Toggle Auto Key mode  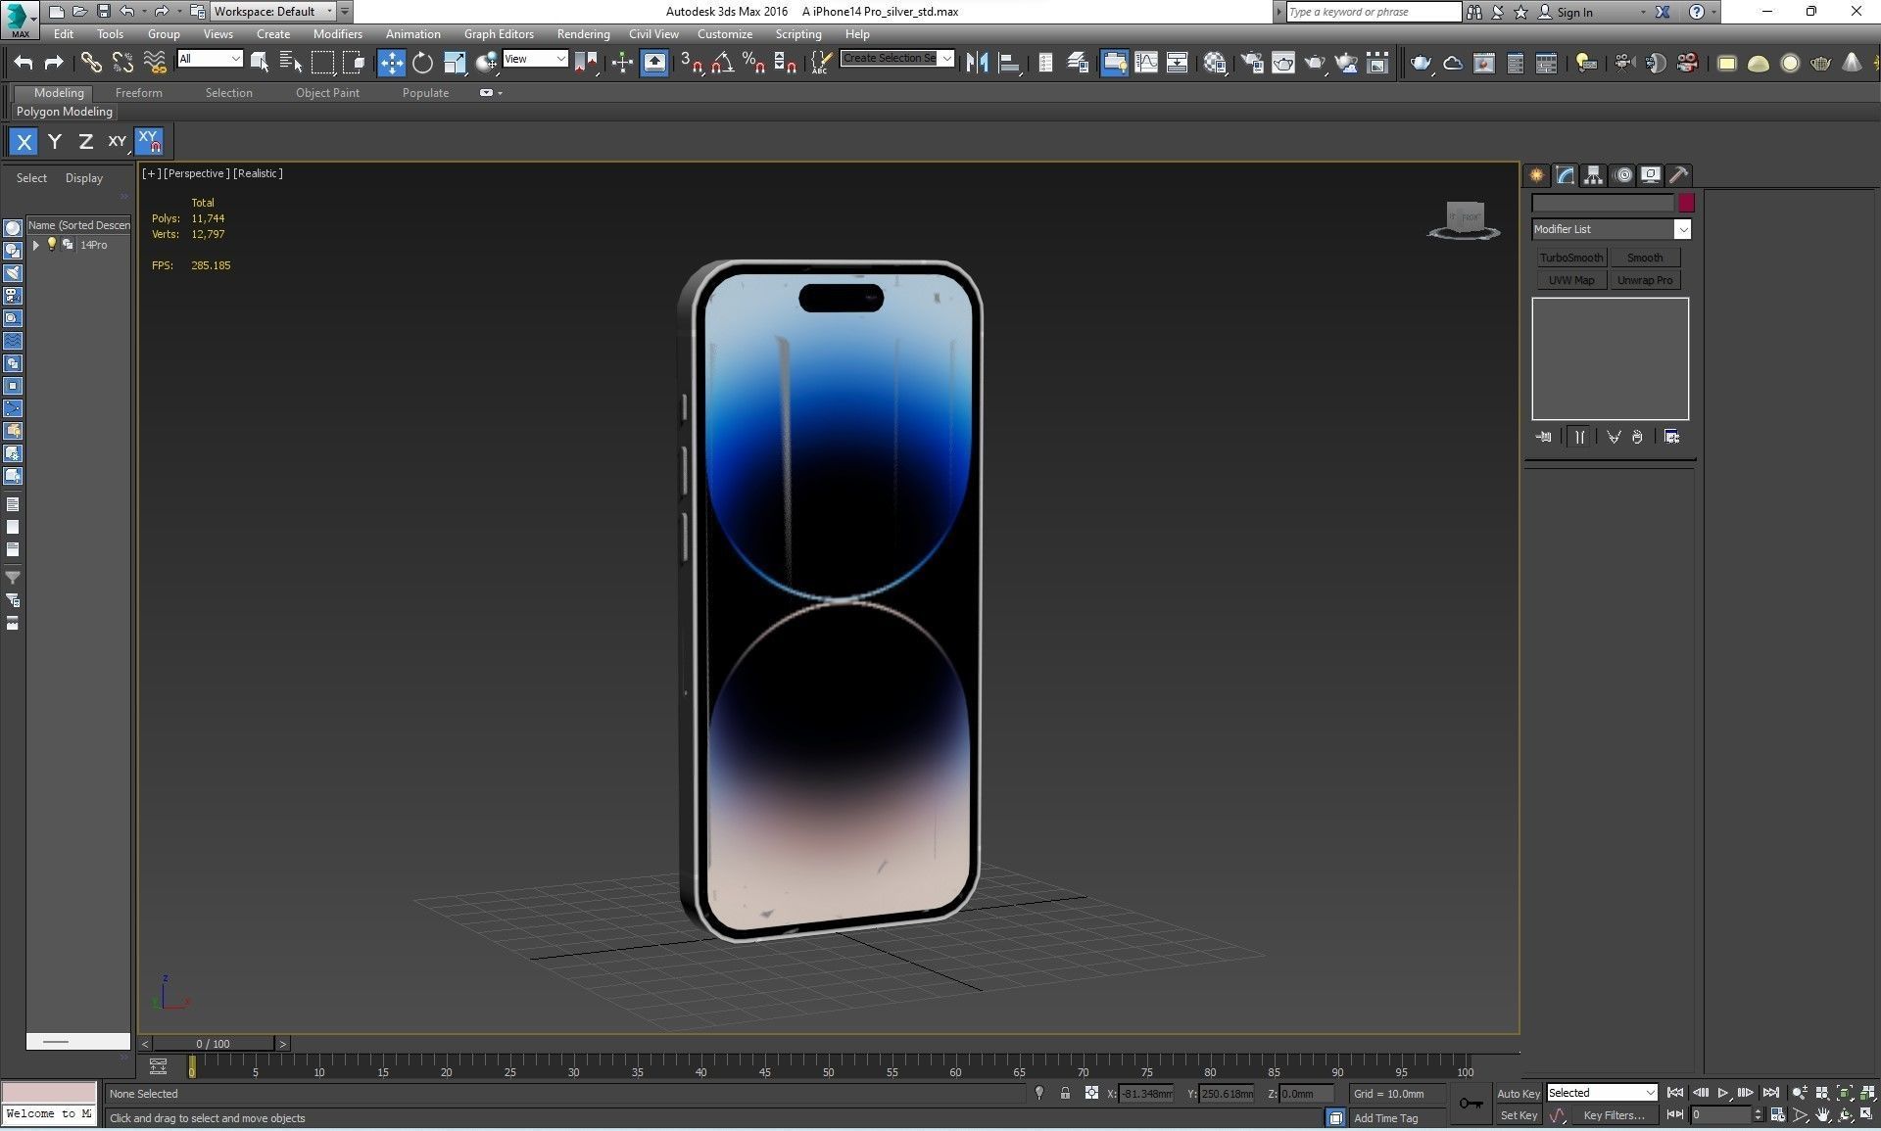1519,1094
